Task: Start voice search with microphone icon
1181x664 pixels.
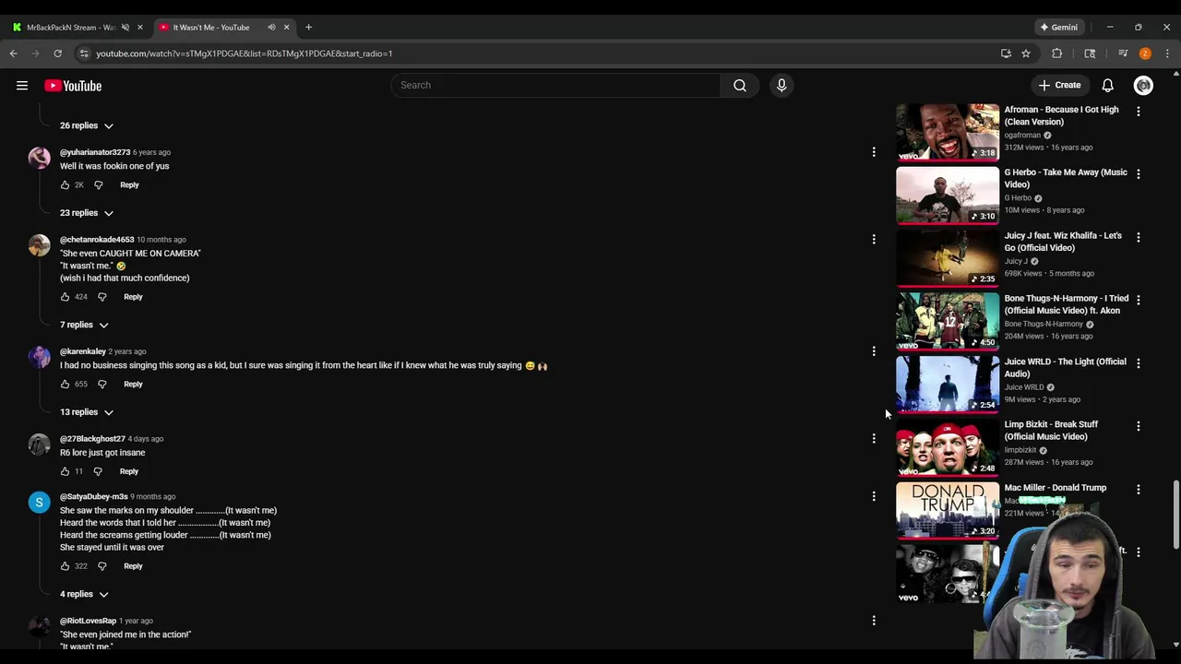Action: 781,85
